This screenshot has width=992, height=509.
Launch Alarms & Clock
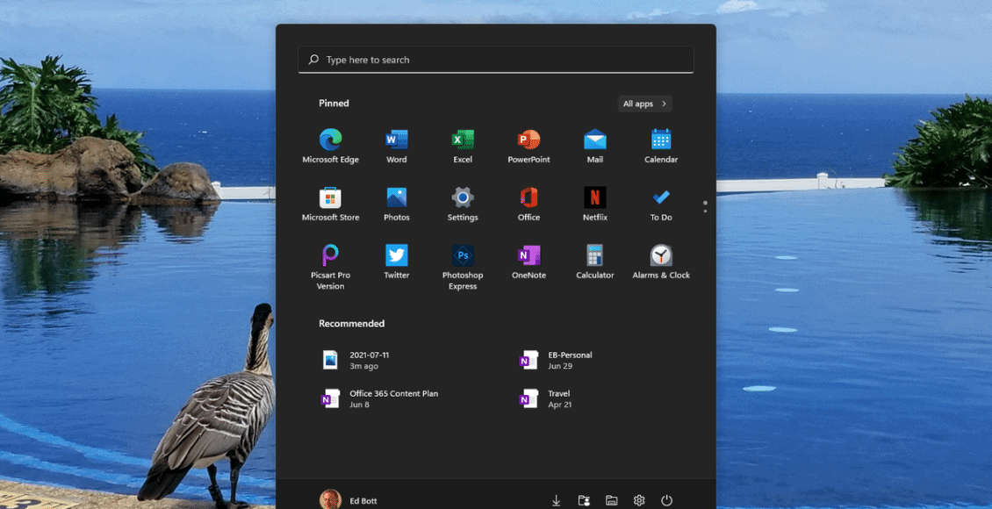click(661, 262)
